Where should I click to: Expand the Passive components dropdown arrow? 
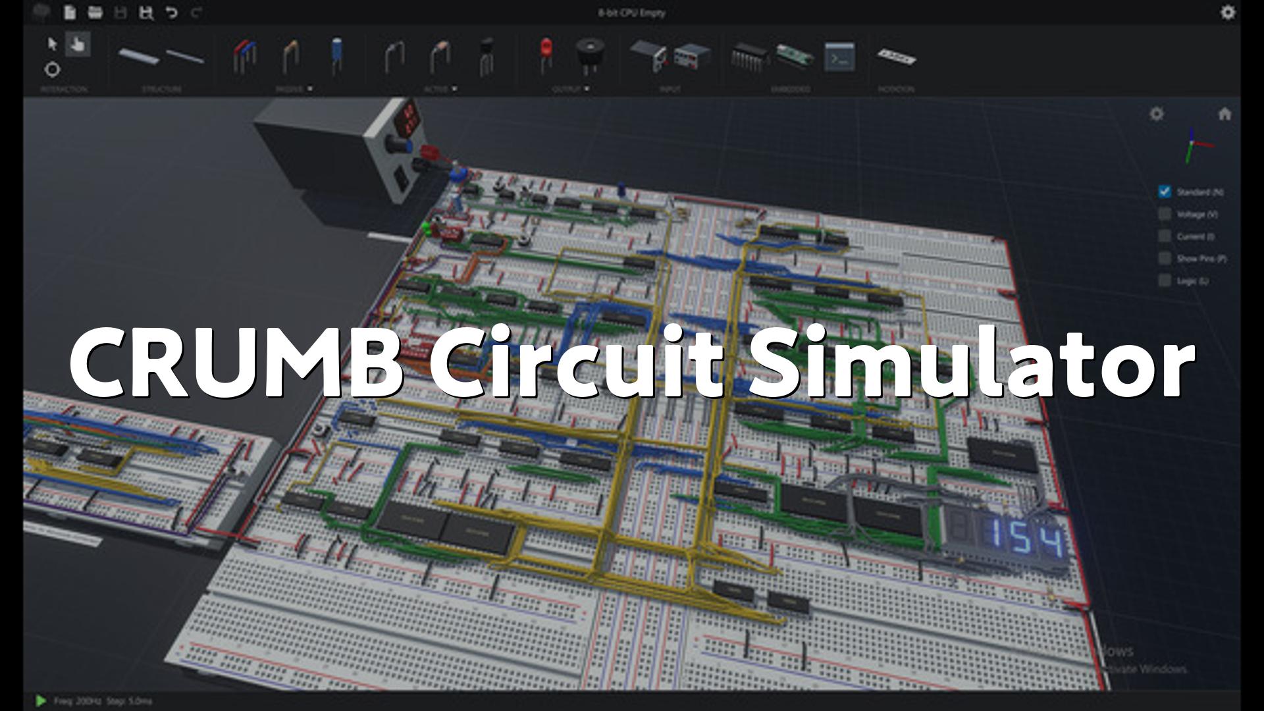tap(310, 89)
